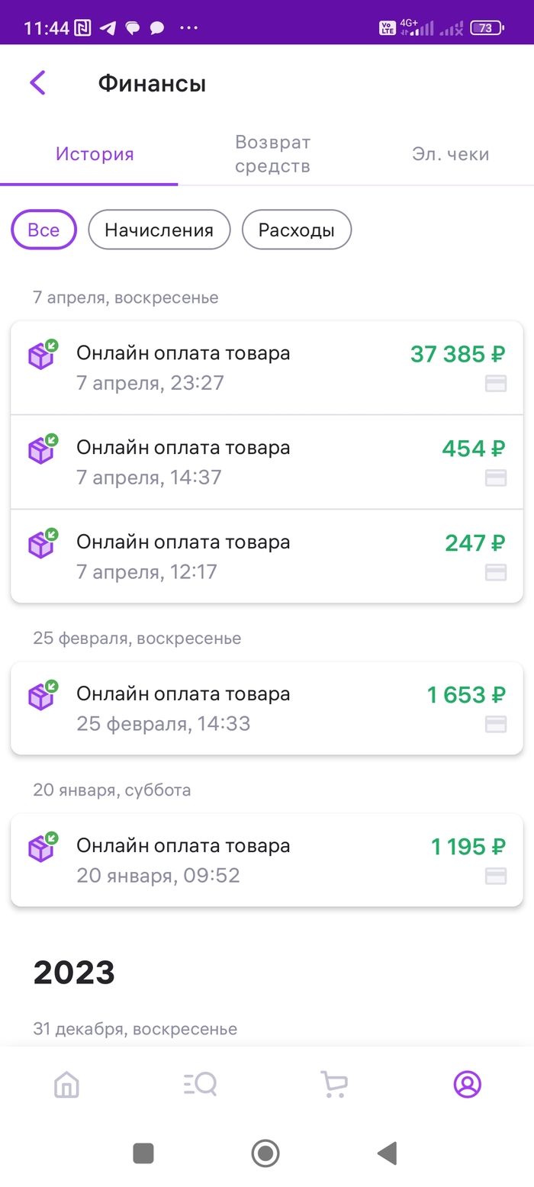This screenshot has height=1187, width=534.
Task: Switch to the Возврат средств tab
Action: coord(272,154)
